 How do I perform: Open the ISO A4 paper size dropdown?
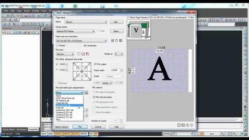82,41
